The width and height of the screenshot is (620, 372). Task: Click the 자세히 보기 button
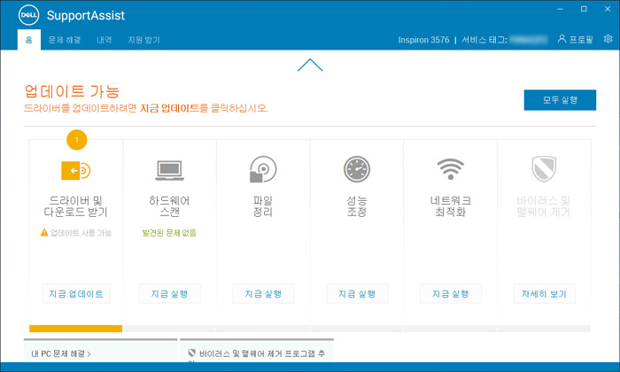tap(545, 294)
